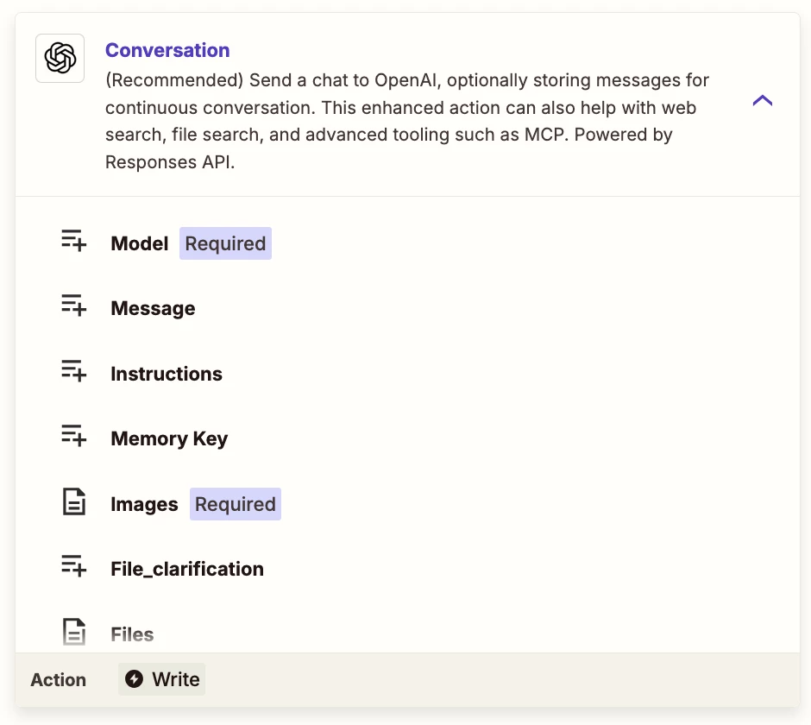Click the Write action type badge
The height and width of the screenshot is (725, 811).
click(162, 679)
